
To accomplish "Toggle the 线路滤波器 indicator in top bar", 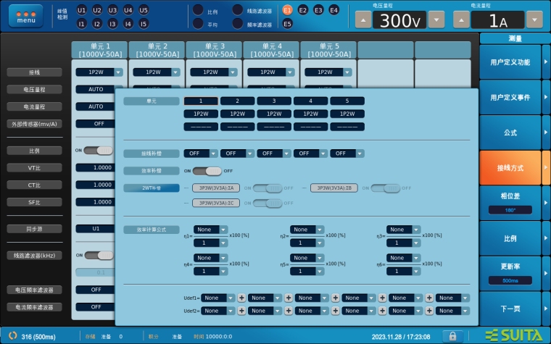I will pyautogui.click(x=238, y=11).
